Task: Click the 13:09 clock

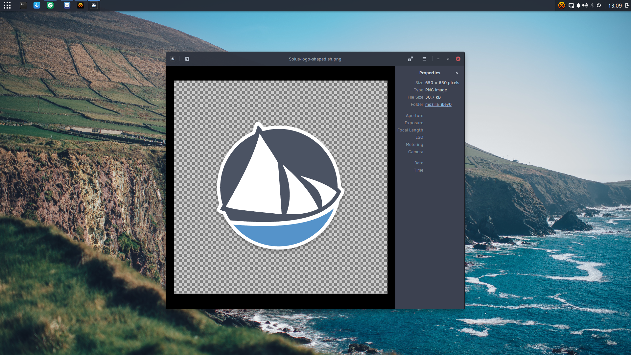Action: pos(615,6)
